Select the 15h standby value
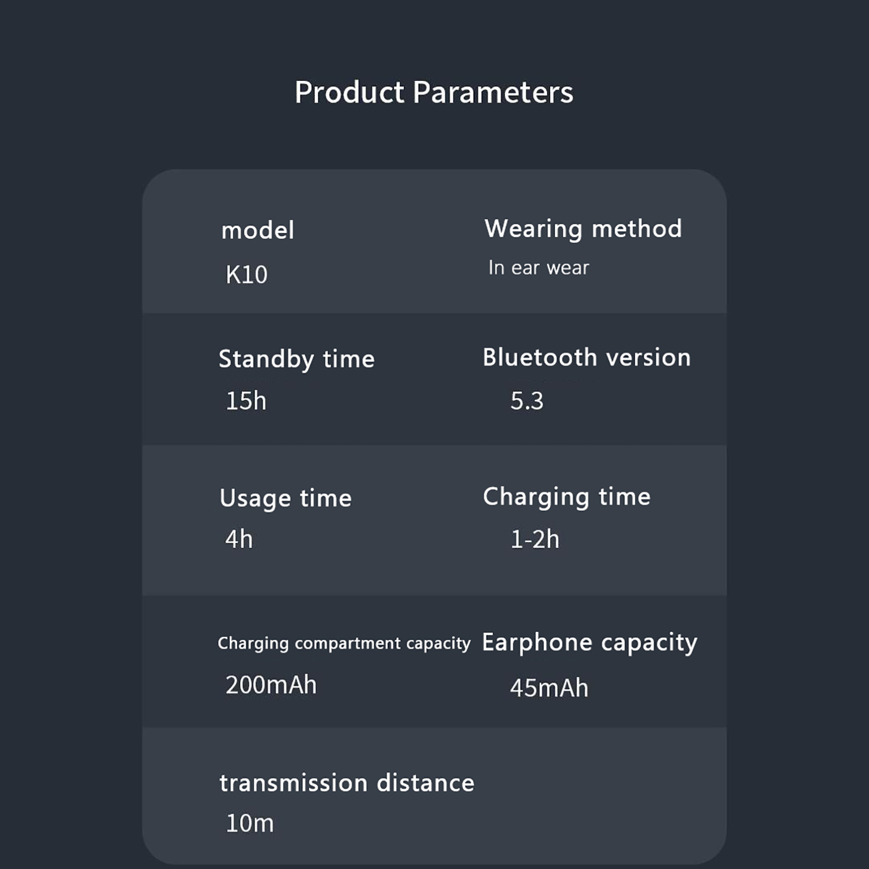869x869 pixels. 246,401
